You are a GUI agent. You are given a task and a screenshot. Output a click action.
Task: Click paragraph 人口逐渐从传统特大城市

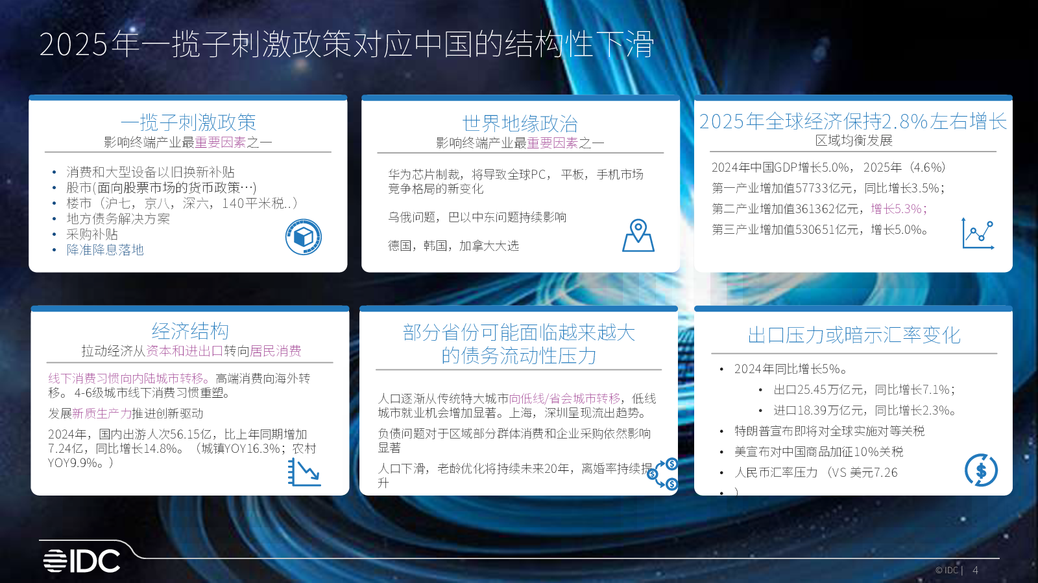click(517, 406)
